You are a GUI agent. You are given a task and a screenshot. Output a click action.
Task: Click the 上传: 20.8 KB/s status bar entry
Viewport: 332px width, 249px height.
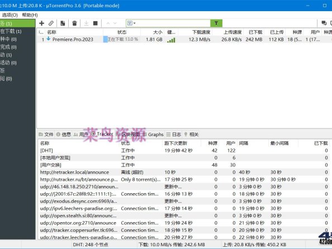click(254, 245)
